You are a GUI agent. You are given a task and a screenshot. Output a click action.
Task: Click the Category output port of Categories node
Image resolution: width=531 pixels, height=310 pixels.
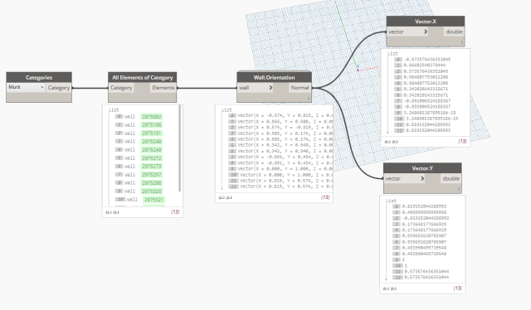pos(59,88)
